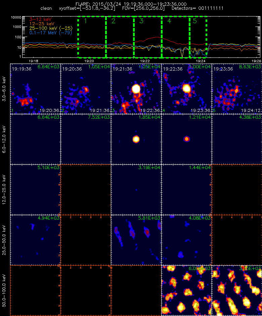Open the 6.0-12.0 keV image labeled 7.52E+03
This screenshot has height=316, width=262.
coord(86,139)
